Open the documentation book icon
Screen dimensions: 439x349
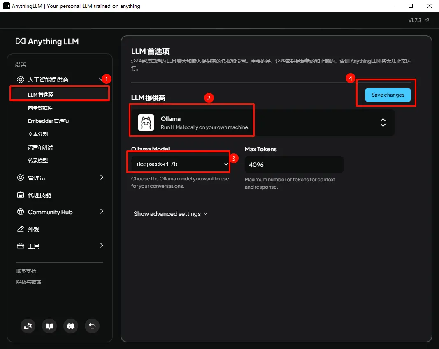click(49, 326)
